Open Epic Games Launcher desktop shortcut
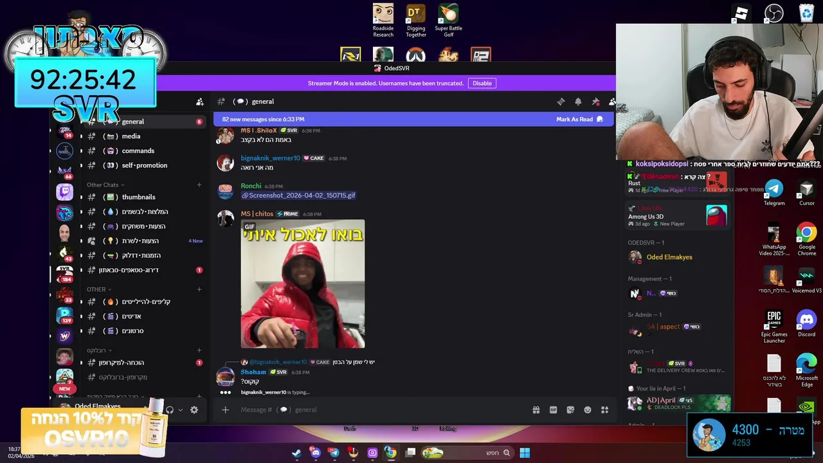 pos(774,327)
